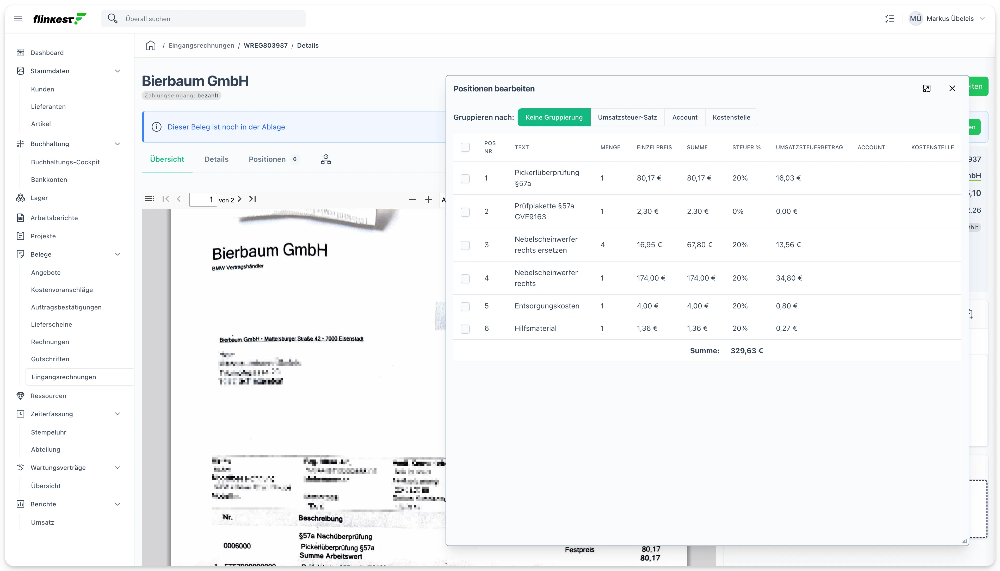Collapse the Stammdaten section chevron
1000x571 pixels.
117,71
